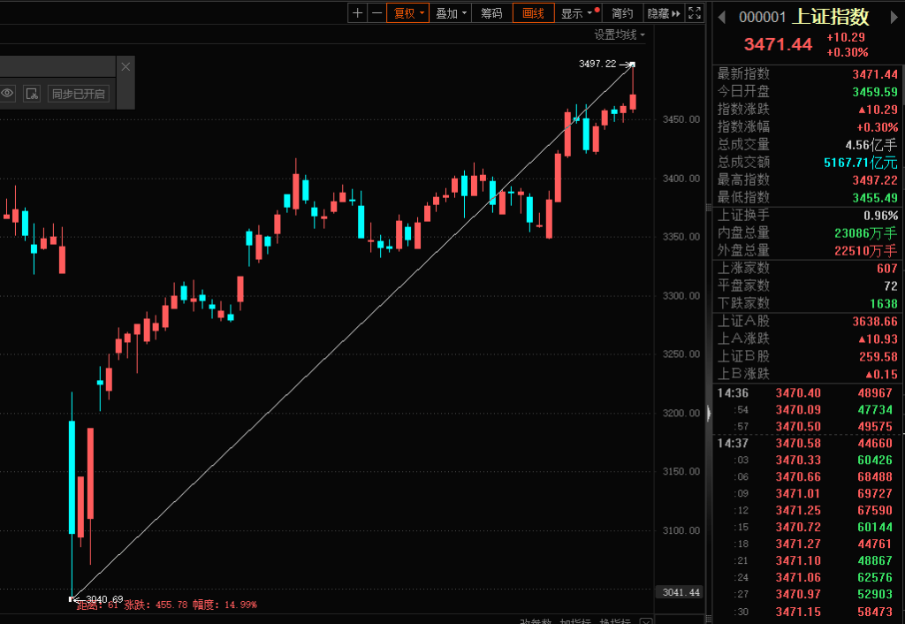Click the 上证指数 title
Screen dimensions: 905x624
830,17
